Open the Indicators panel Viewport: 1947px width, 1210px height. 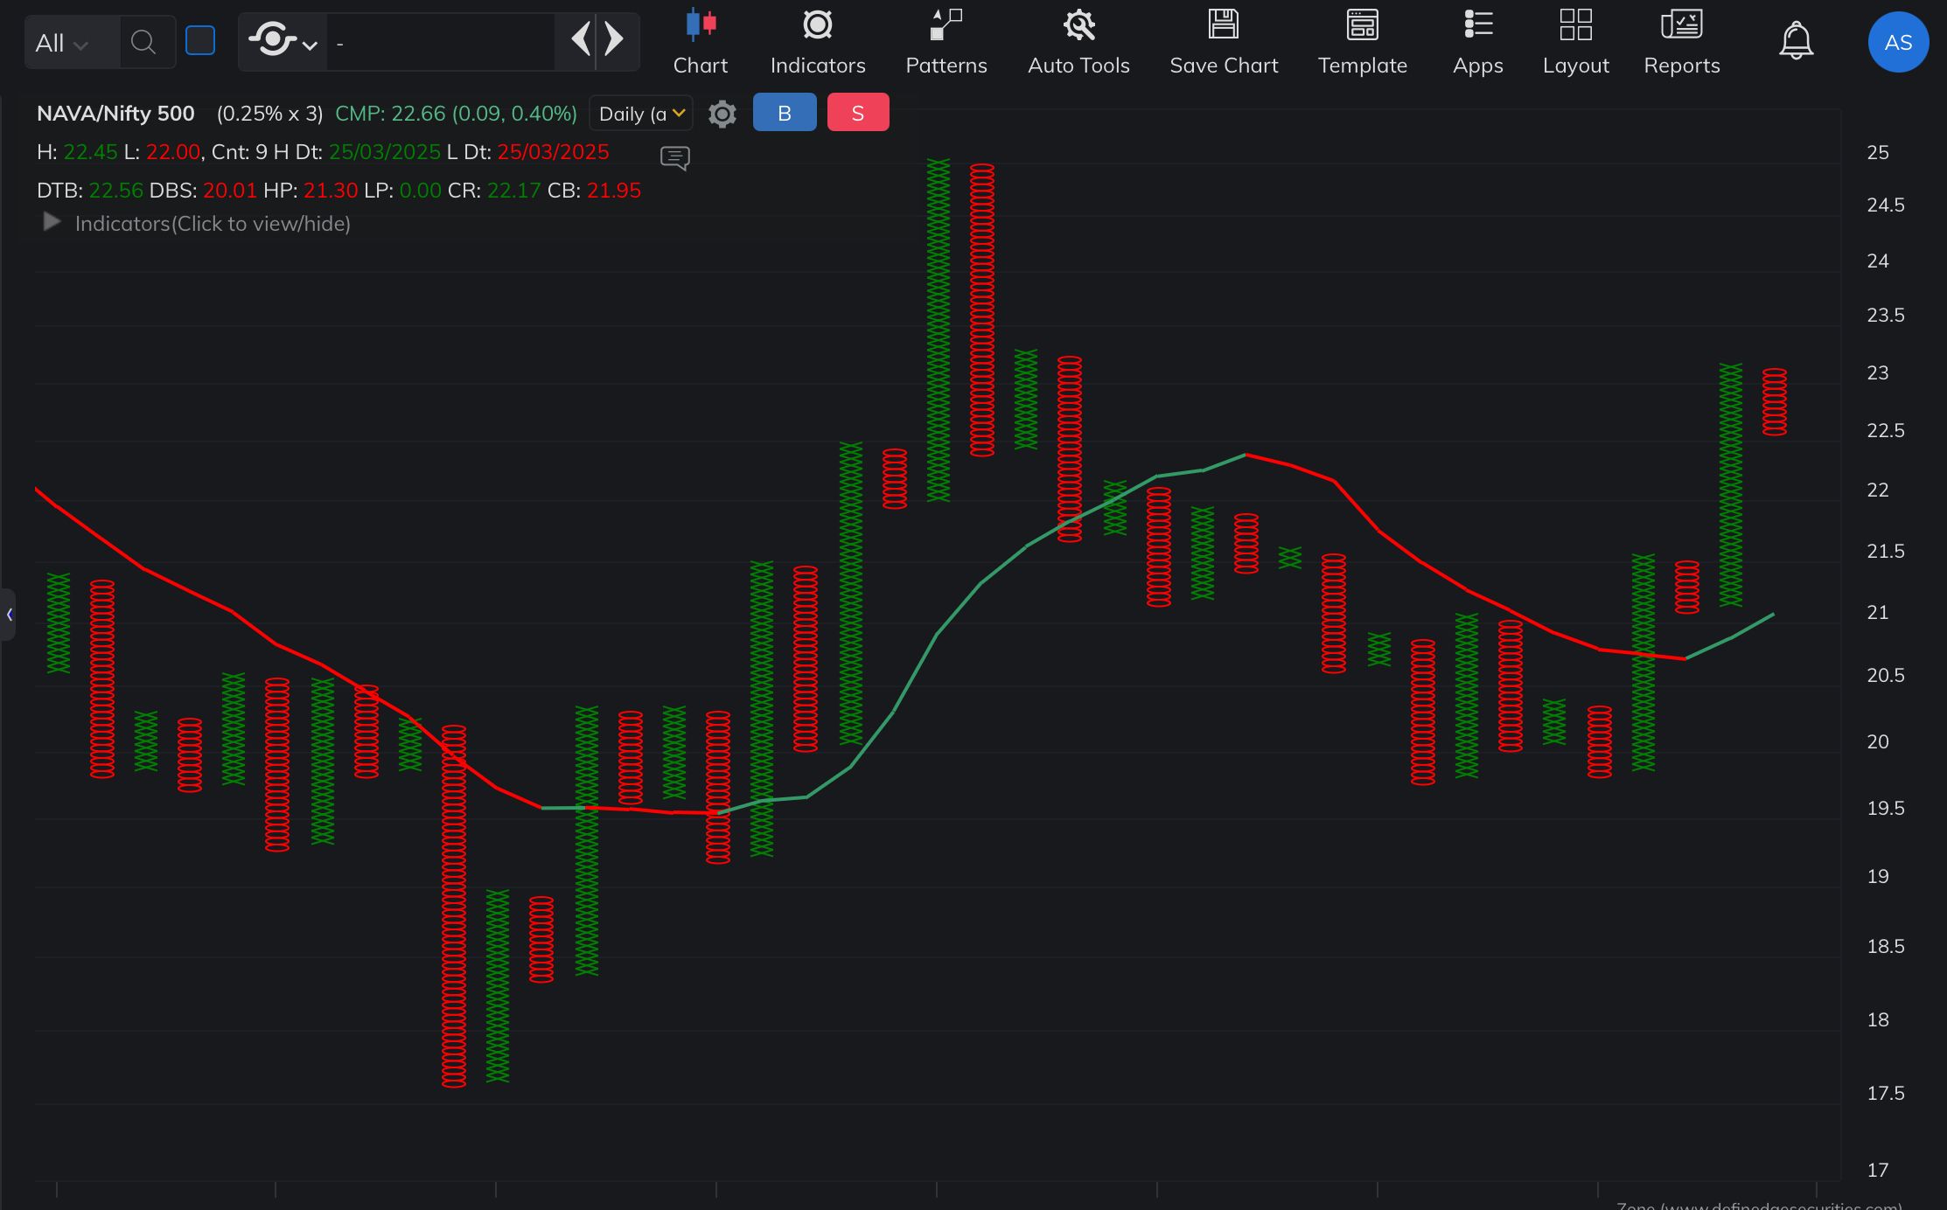coord(817,40)
